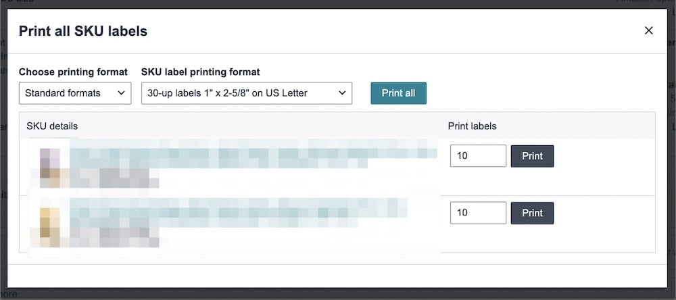Viewport: 676px width, 300px height.
Task: Click the SKU label printing format label
Action: pyautogui.click(x=200, y=72)
